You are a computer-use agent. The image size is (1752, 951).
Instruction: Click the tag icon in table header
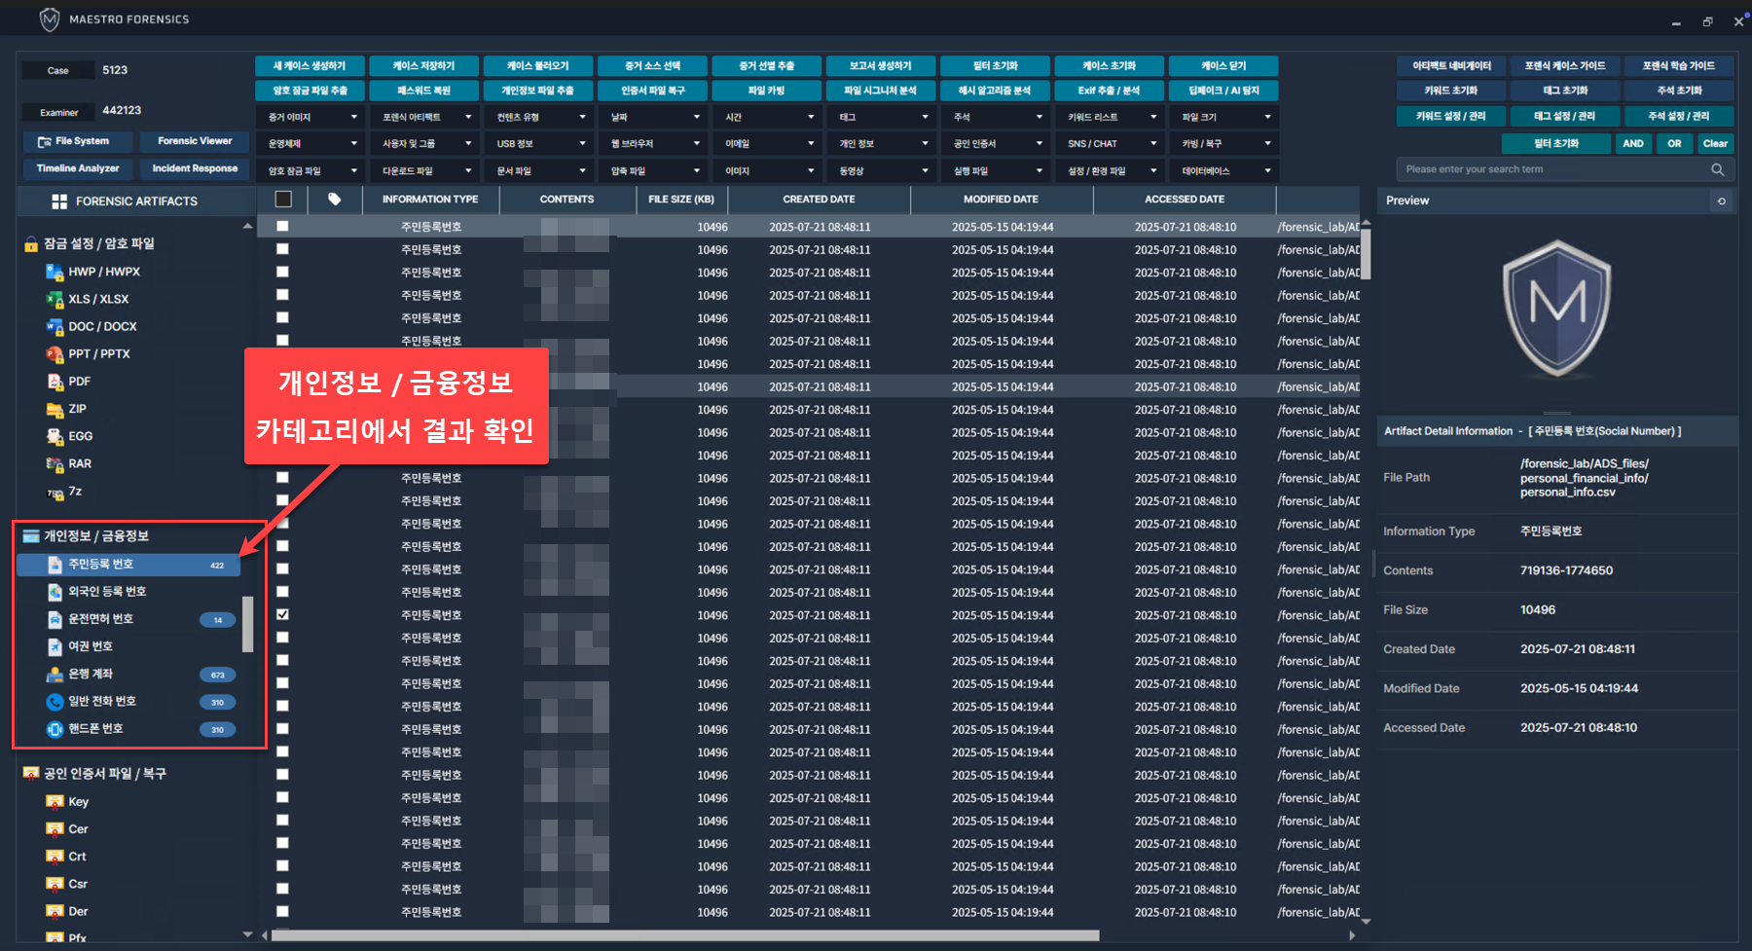(x=334, y=200)
